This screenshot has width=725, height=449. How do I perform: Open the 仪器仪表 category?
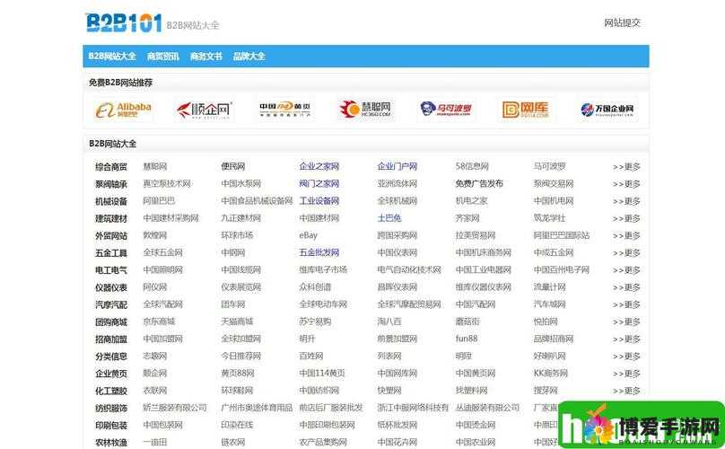(111, 287)
